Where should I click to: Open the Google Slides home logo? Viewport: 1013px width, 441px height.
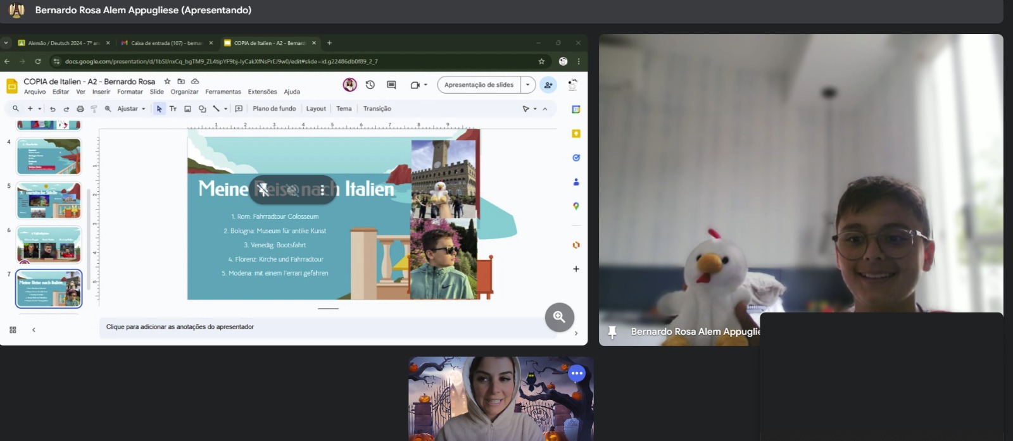click(11, 85)
